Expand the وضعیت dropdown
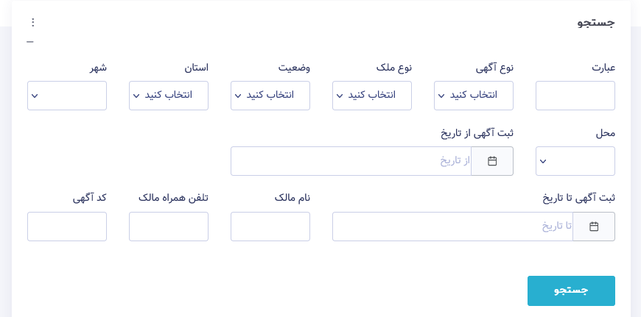This screenshot has height=317, width=641. (x=270, y=96)
